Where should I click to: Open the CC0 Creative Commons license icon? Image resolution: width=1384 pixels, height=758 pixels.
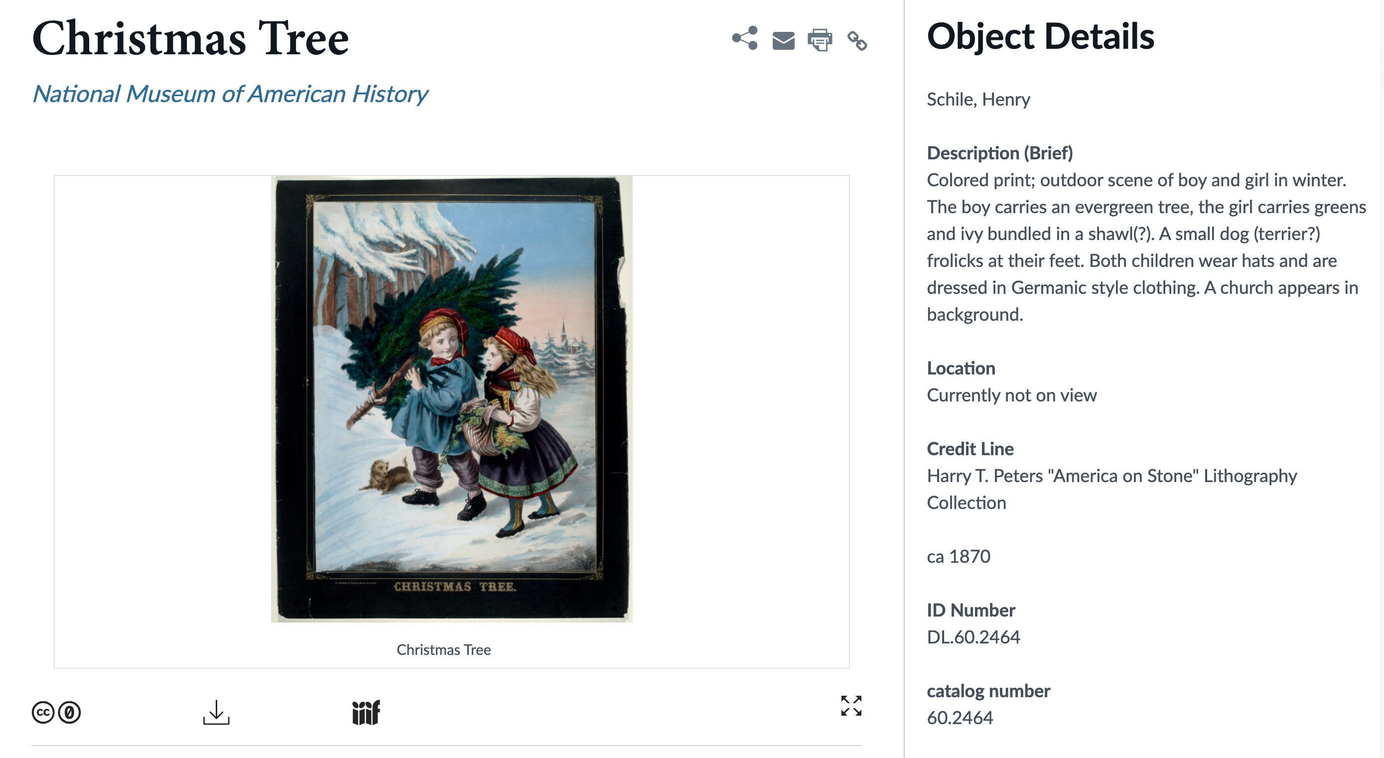pyautogui.click(x=56, y=712)
